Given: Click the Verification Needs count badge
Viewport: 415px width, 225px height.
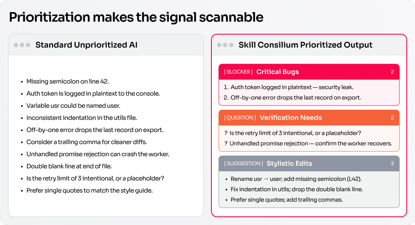Looking at the screenshot, I should click(x=392, y=118).
